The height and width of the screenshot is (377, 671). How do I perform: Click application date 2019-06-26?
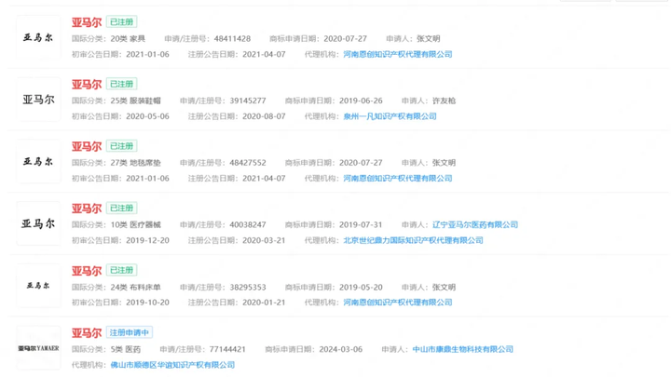click(x=361, y=101)
